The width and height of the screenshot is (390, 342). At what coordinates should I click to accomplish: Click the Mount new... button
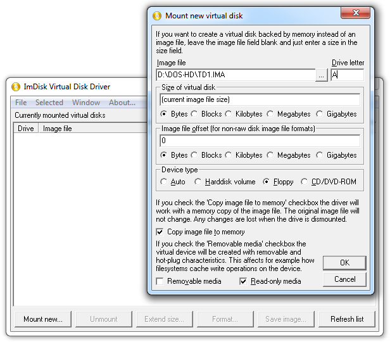click(x=43, y=319)
